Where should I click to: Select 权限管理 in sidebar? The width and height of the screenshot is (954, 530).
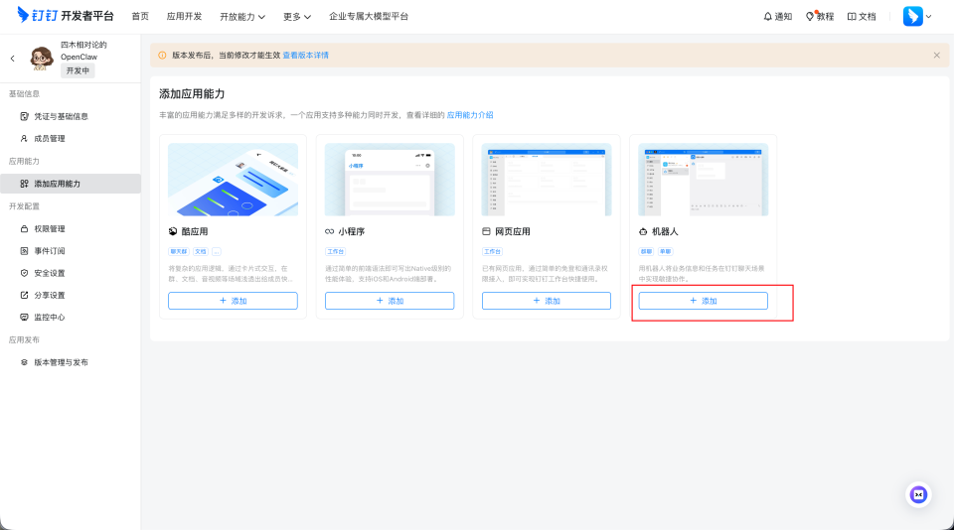(71, 228)
